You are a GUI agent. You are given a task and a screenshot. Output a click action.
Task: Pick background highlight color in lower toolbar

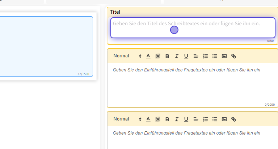click(x=158, y=119)
